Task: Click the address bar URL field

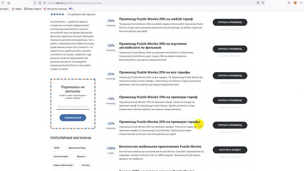Action: (x=149, y=3)
